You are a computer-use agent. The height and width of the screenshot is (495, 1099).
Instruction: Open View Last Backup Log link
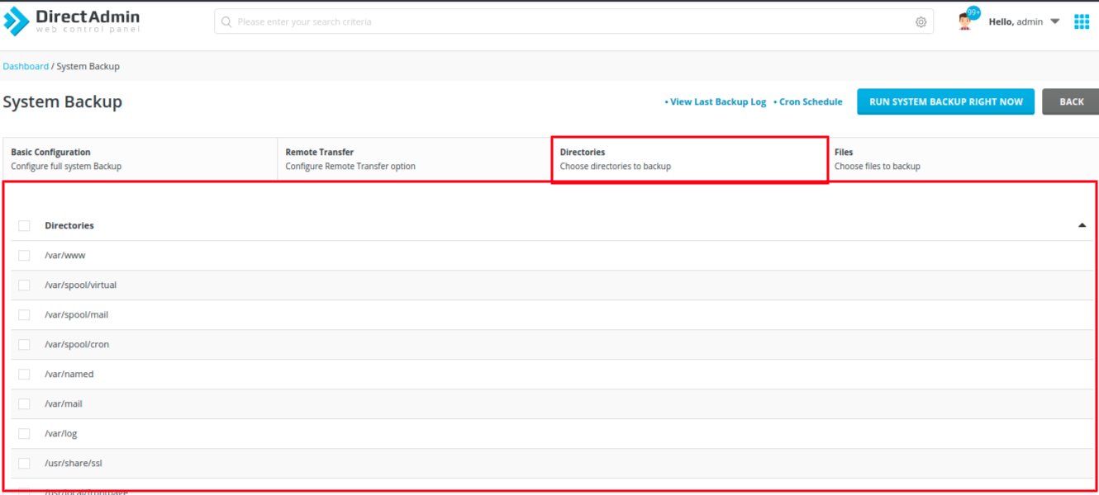pyautogui.click(x=717, y=102)
